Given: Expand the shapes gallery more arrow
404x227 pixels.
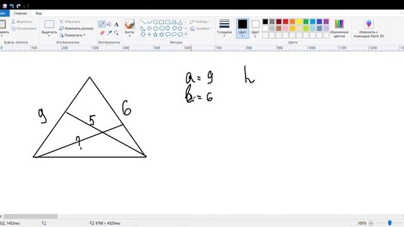Looking at the screenshot, I should pyautogui.click(x=186, y=34).
